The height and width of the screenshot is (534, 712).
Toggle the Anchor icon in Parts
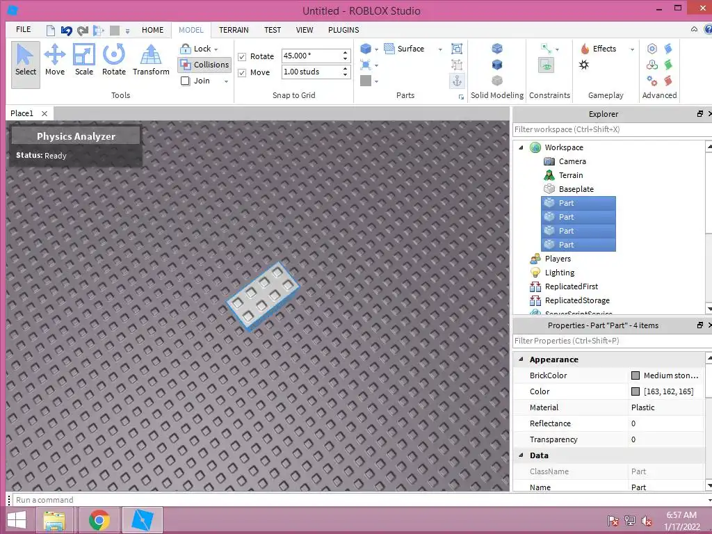(x=457, y=81)
